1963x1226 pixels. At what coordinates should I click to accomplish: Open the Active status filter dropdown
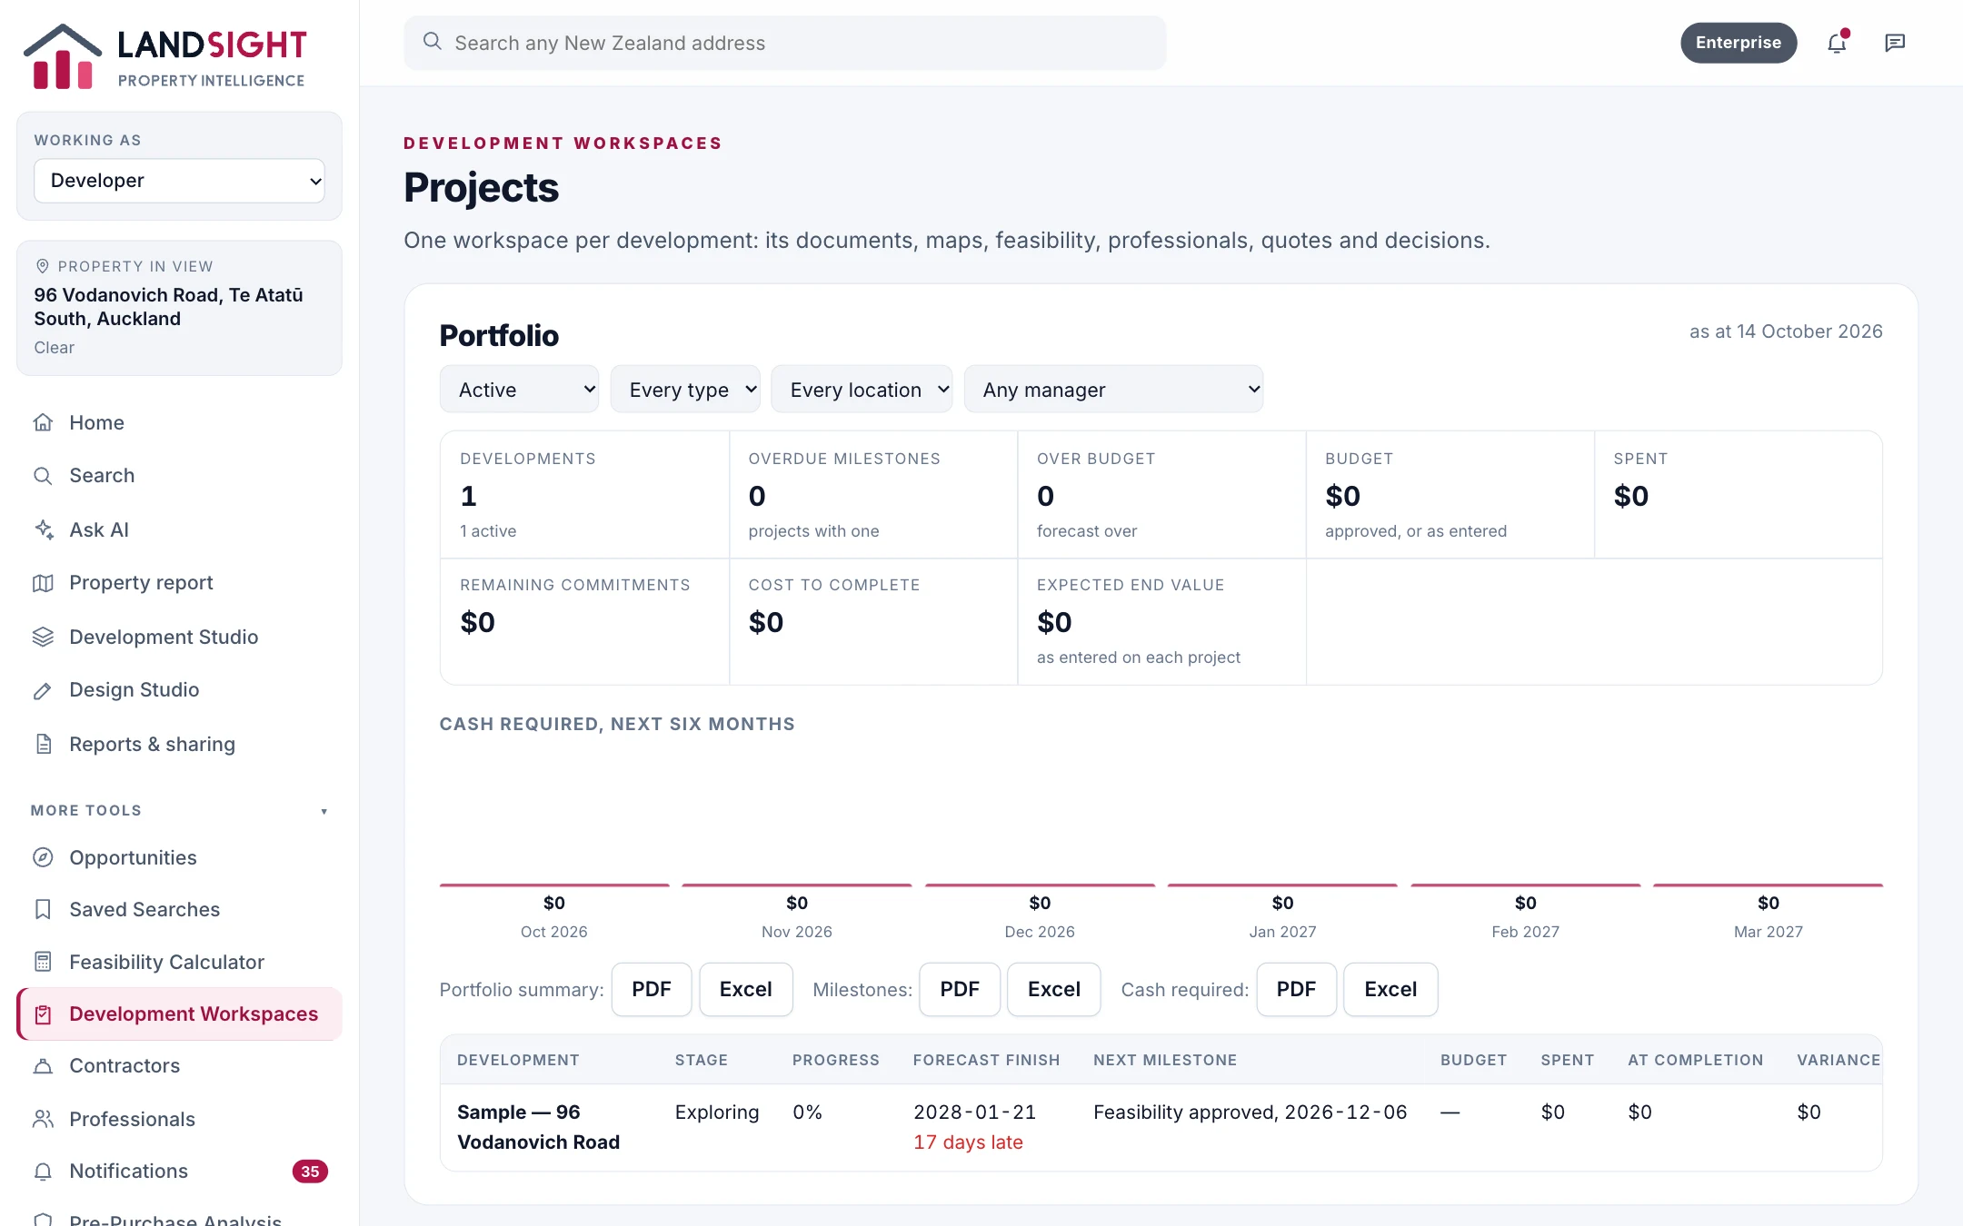coord(519,390)
